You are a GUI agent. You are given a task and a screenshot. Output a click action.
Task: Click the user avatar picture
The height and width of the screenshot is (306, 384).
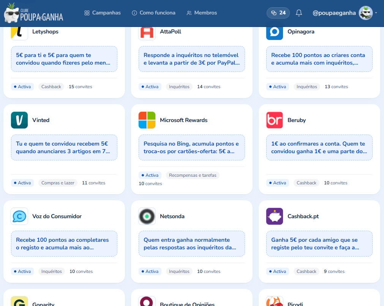click(x=366, y=13)
